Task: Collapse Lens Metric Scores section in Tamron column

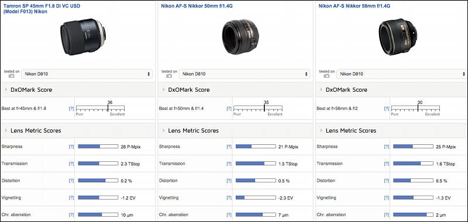Action: 6,130
